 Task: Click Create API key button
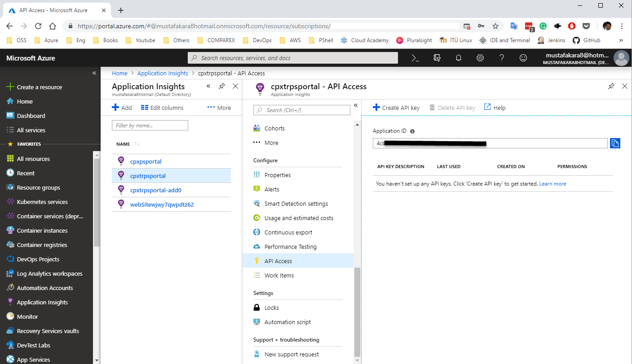pyautogui.click(x=396, y=108)
